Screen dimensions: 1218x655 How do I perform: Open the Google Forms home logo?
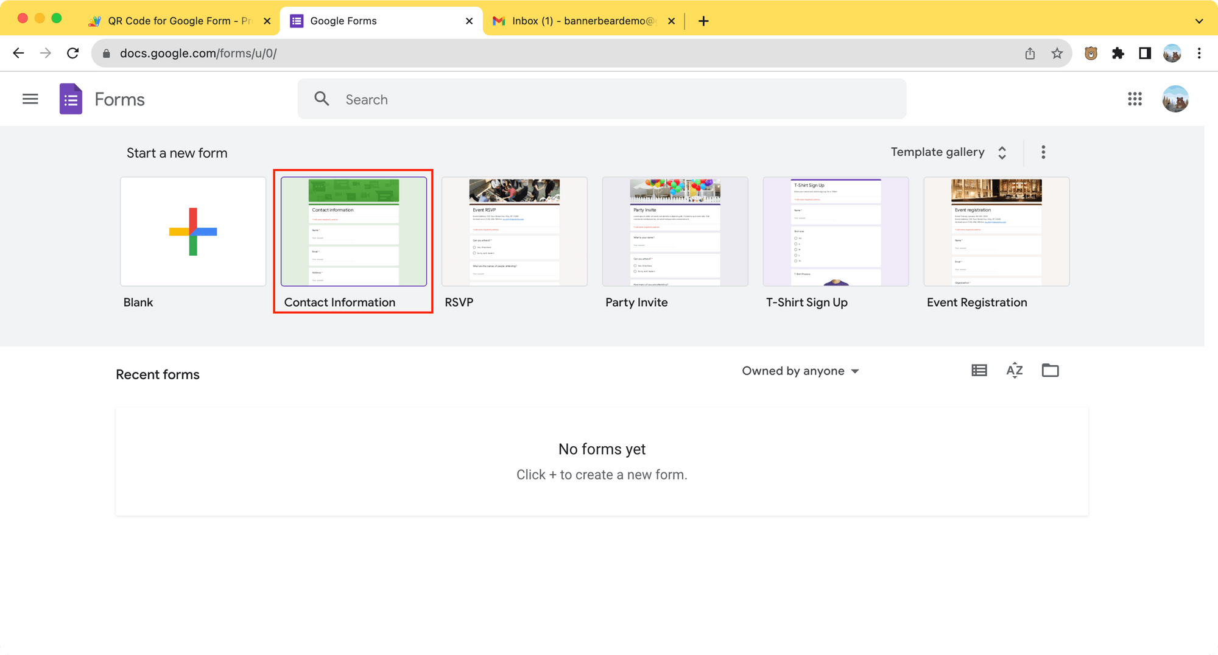click(x=71, y=99)
